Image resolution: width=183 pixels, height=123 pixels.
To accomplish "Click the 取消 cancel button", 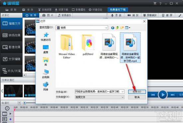I will tap(137, 97).
